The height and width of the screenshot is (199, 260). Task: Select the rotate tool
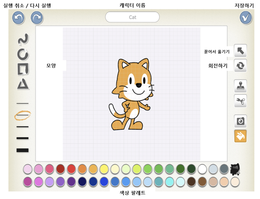(240, 65)
